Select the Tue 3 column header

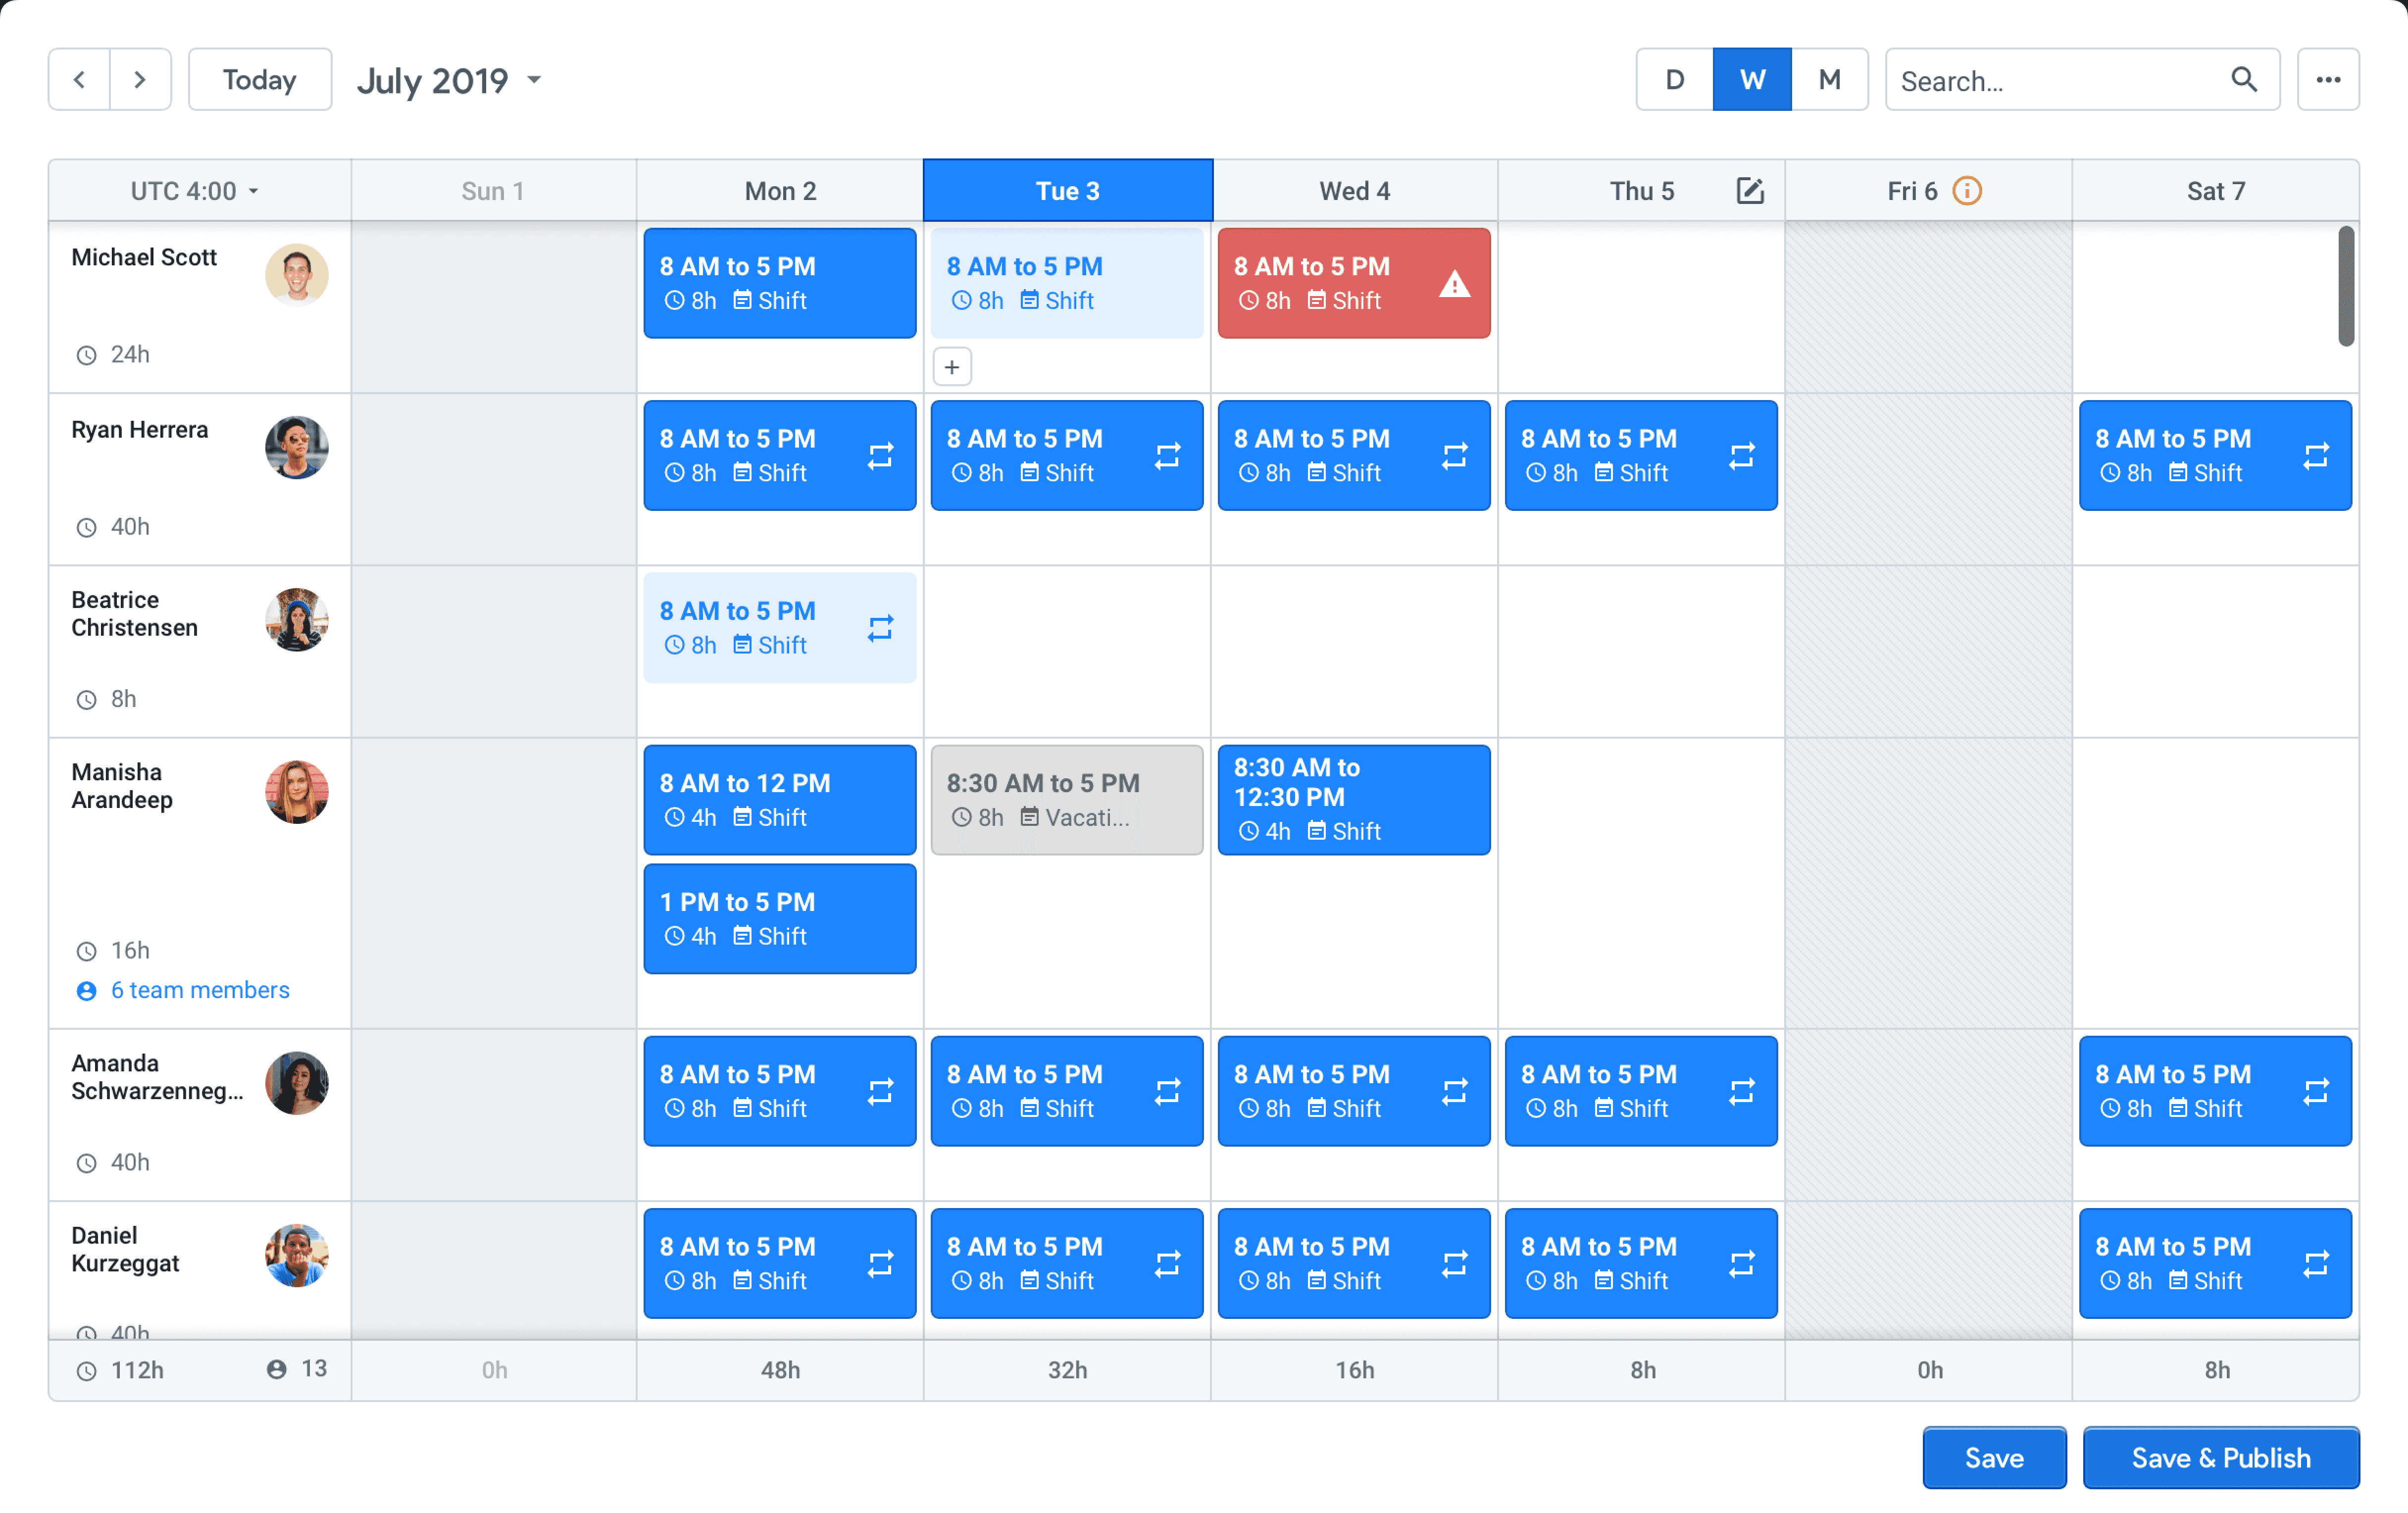click(x=1067, y=191)
